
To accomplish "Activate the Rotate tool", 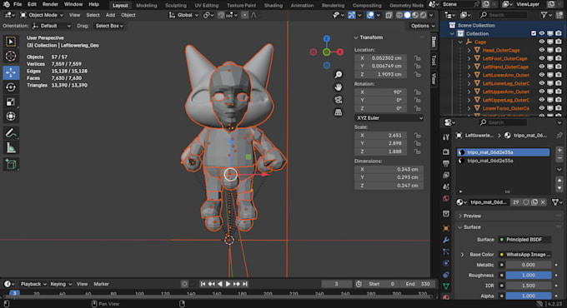I will pyautogui.click(x=11, y=87).
